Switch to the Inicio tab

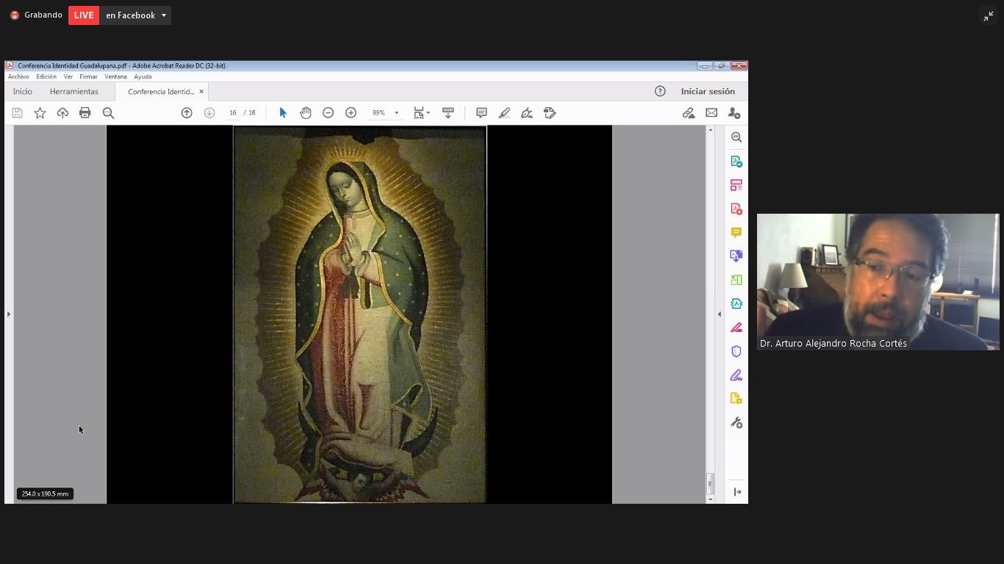(22, 92)
